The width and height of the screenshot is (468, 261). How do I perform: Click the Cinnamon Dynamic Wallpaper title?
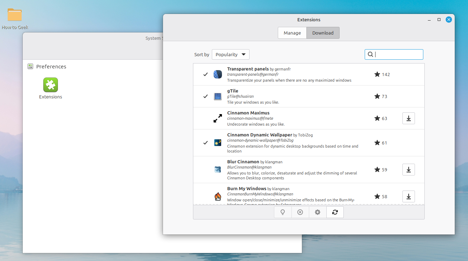tap(260, 135)
